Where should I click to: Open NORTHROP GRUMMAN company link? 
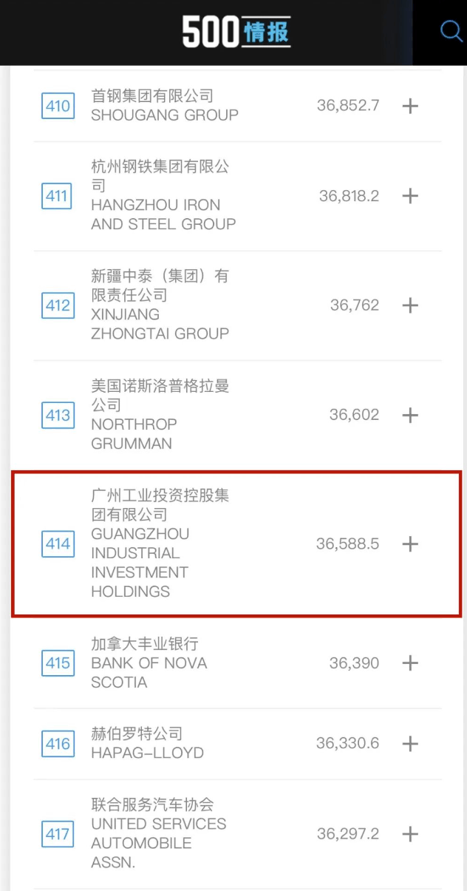(x=133, y=434)
